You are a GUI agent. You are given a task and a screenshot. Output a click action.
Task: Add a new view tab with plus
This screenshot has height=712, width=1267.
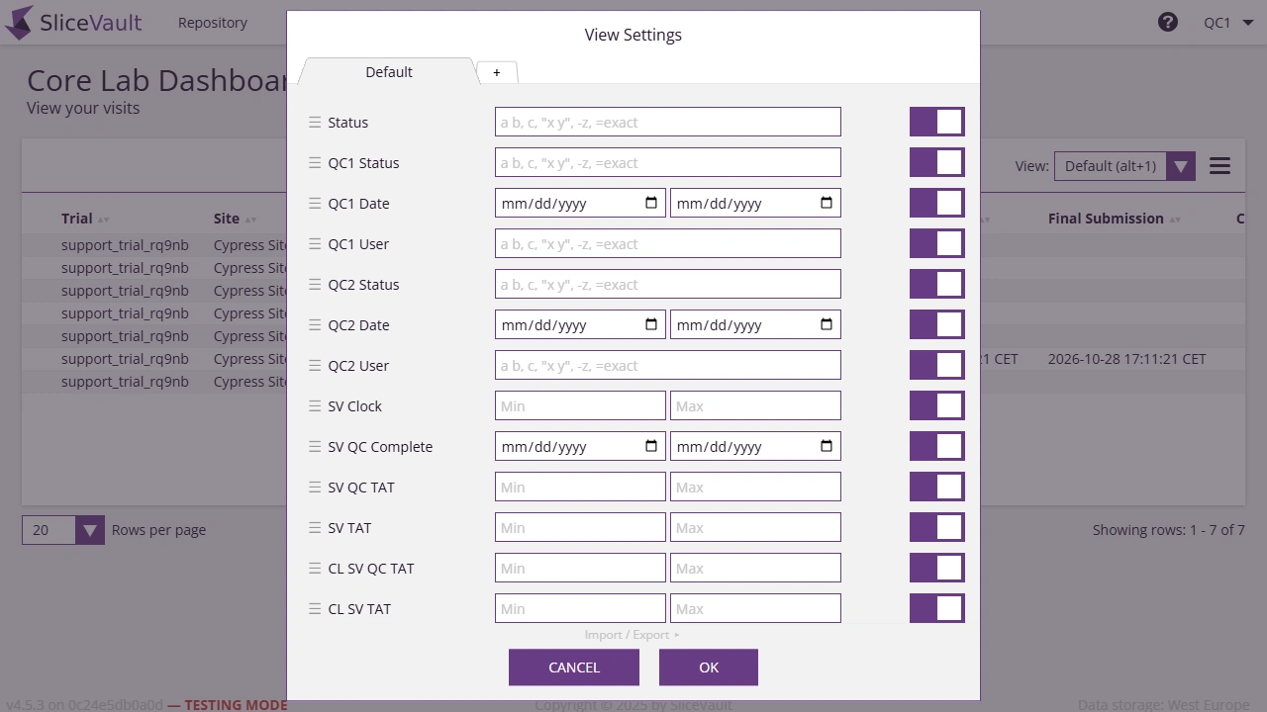[x=497, y=72]
